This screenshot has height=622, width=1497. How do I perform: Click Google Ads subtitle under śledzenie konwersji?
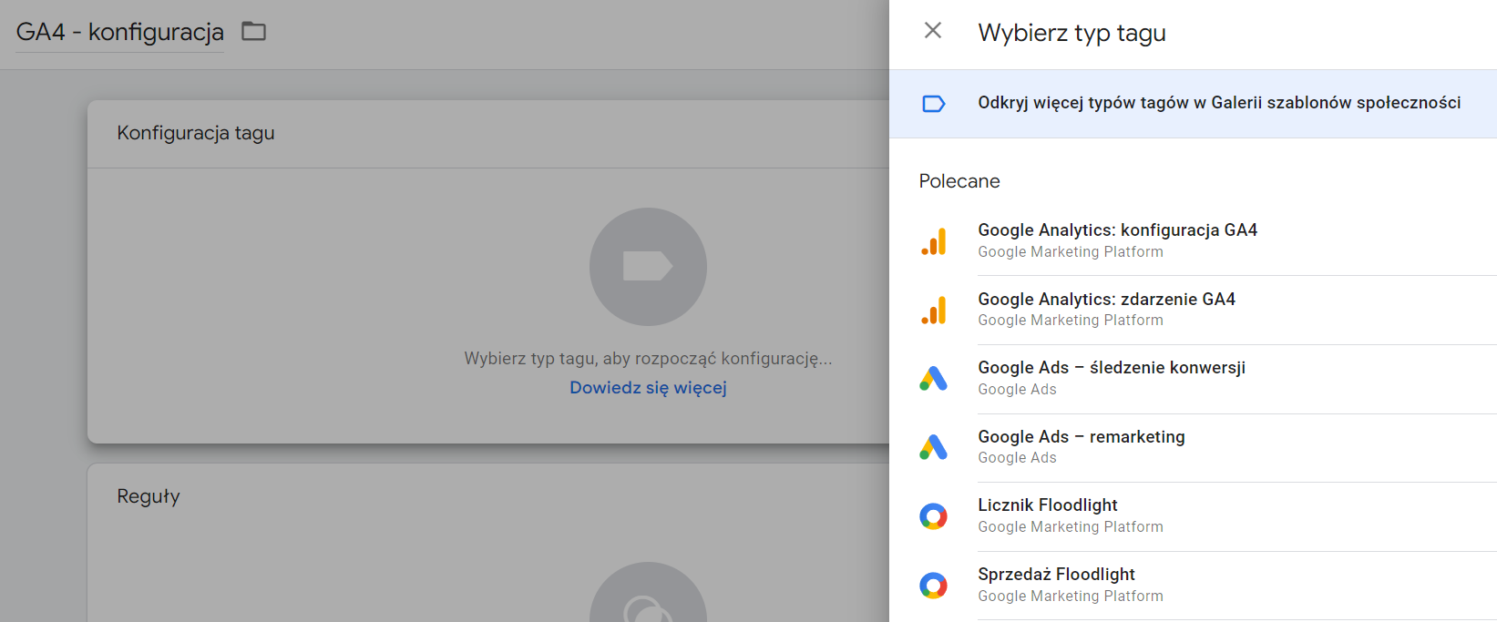point(1017,390)
